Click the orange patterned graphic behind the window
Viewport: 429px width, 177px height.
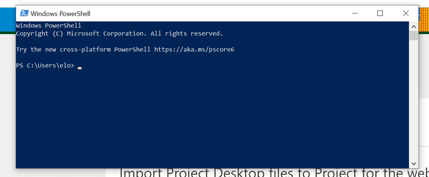(424, 20)
